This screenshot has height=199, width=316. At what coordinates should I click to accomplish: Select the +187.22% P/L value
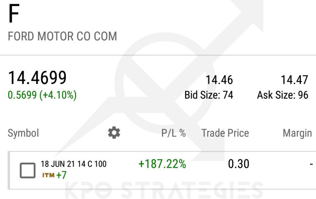pos(162,164)
